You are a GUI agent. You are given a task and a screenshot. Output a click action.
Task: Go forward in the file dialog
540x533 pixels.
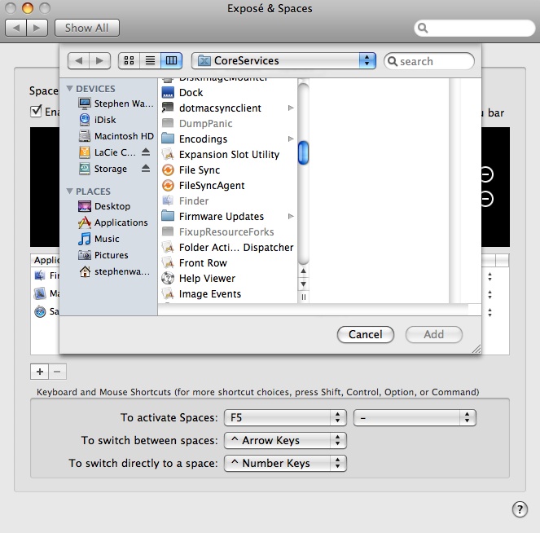point(100,60)
